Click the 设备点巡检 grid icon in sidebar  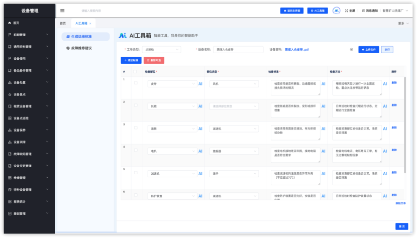(10, 118)
